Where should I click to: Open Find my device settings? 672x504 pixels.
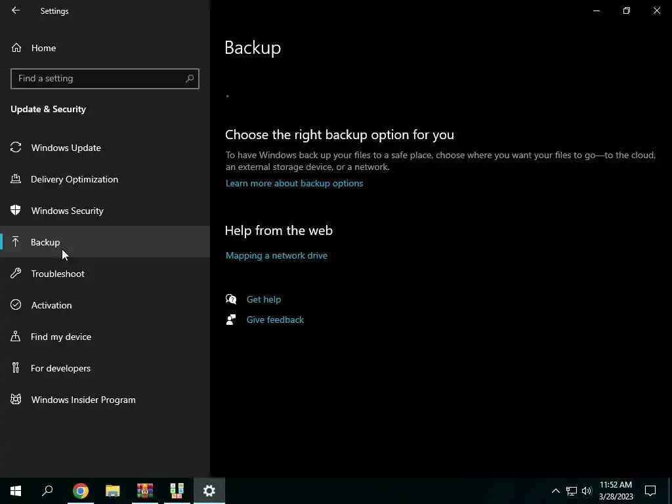[104, 337]
